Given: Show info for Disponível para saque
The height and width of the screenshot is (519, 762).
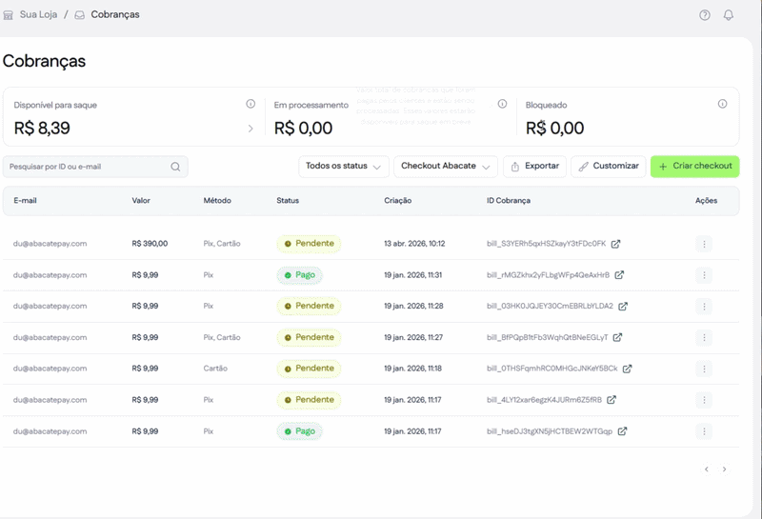Looking at the screenshot, I should pos(251,104).
